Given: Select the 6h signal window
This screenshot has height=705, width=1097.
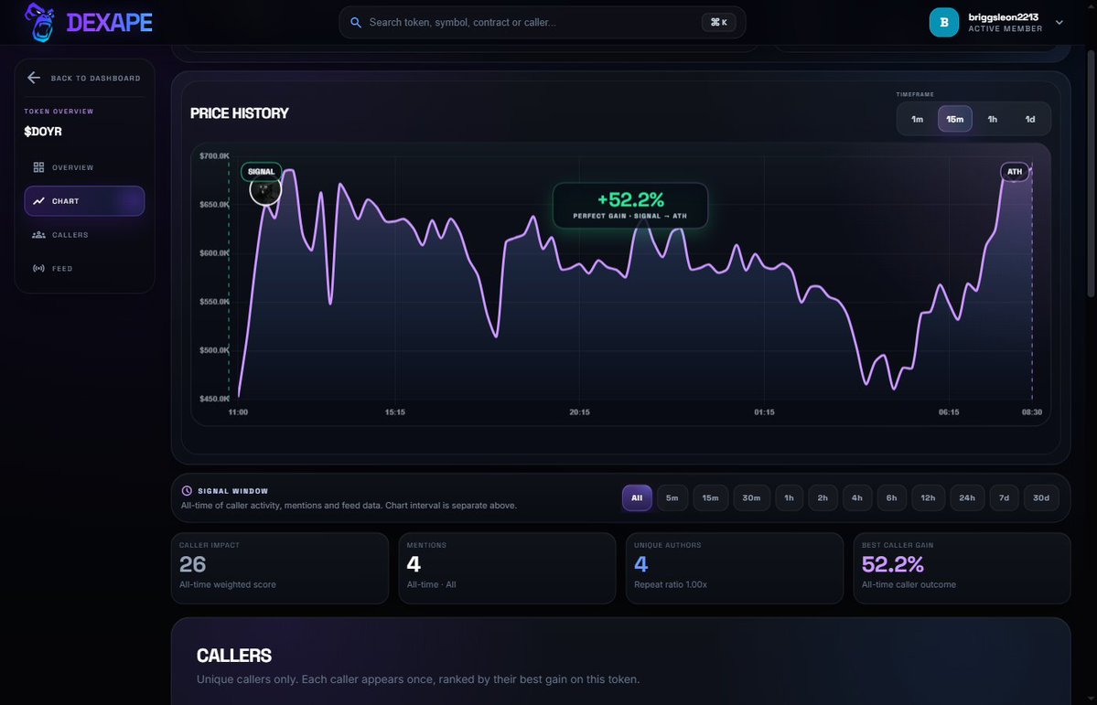Looking at the screenshot, I should click(x=891, y=498).
